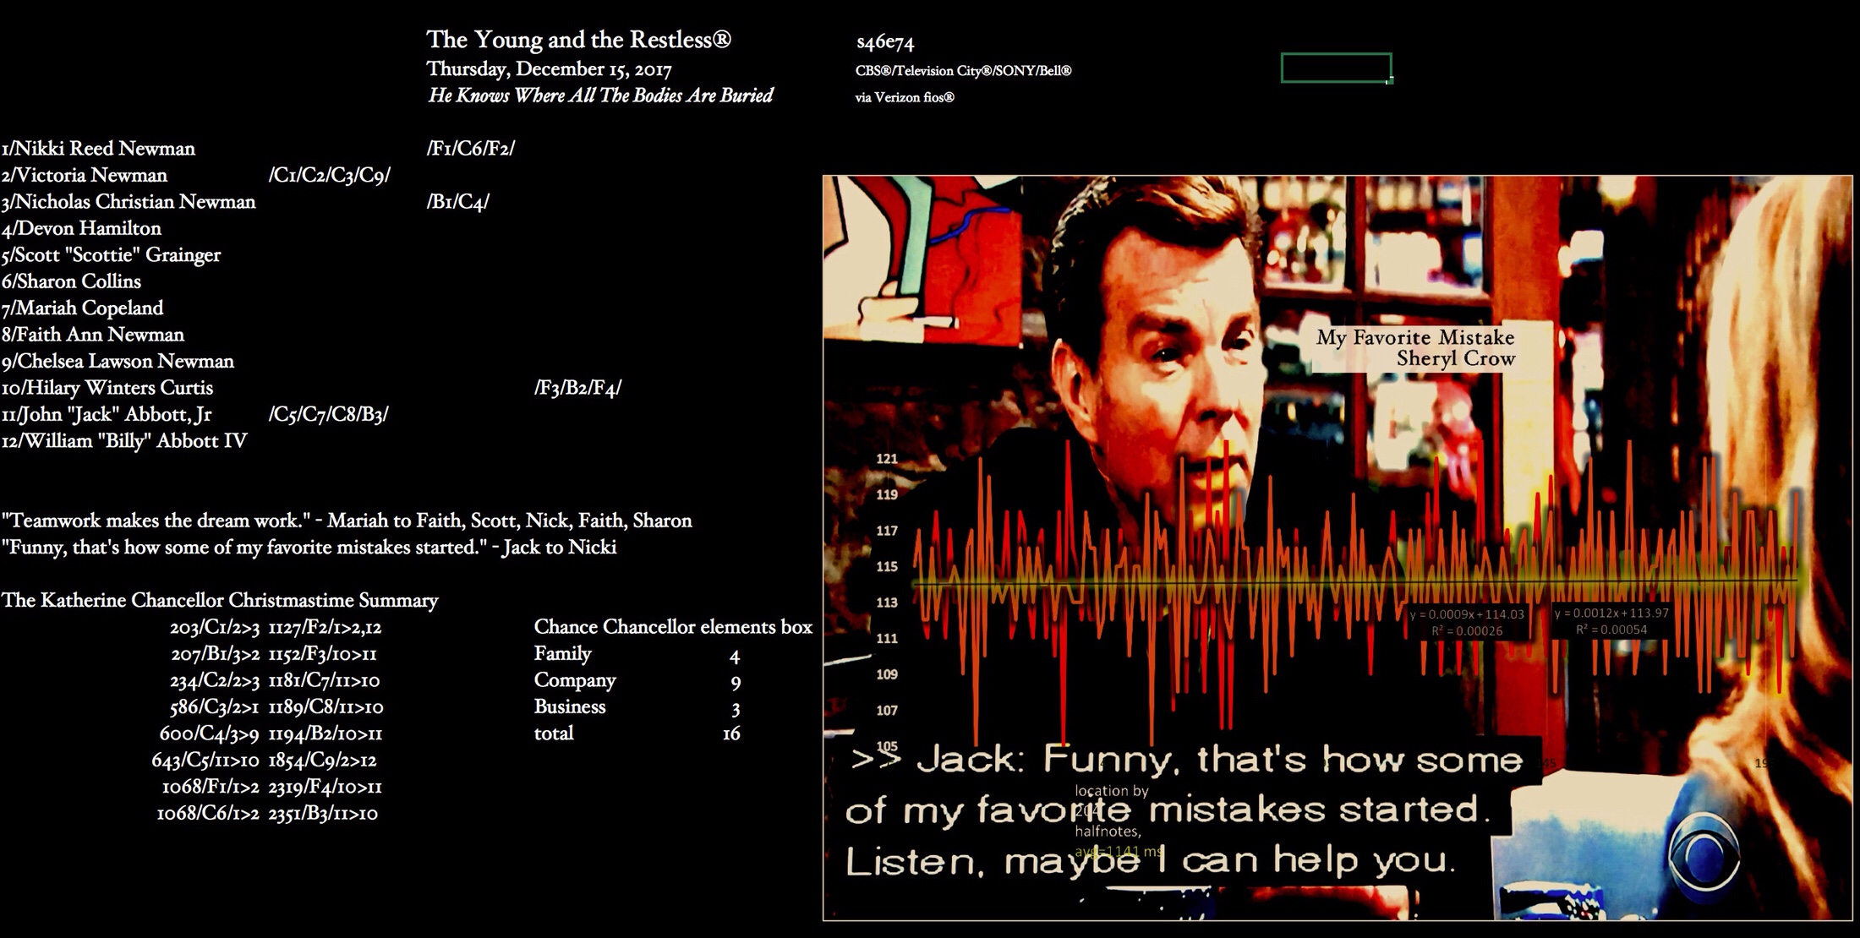Click the total value cell showing 16

point(731,733)
